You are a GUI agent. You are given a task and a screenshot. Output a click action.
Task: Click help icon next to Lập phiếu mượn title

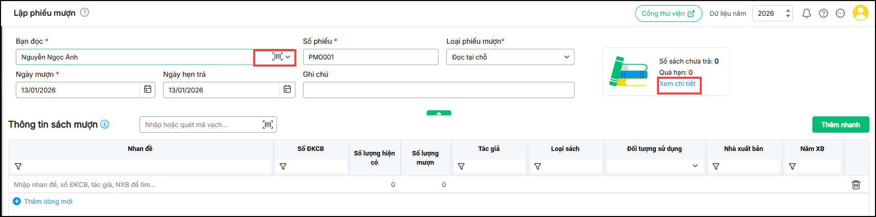tap(85, 13)
